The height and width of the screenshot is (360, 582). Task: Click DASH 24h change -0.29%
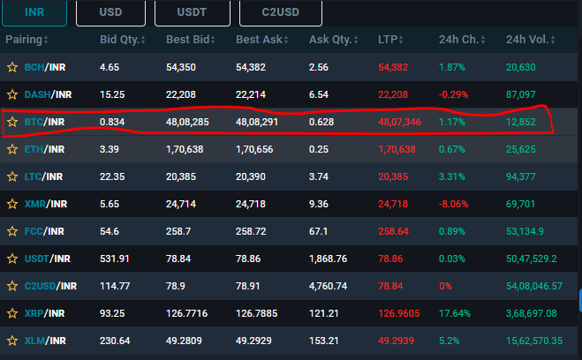[454, 94]
